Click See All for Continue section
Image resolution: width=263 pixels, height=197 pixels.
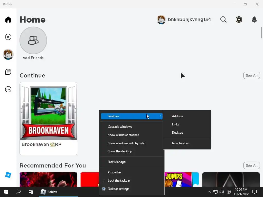[252, 76]
